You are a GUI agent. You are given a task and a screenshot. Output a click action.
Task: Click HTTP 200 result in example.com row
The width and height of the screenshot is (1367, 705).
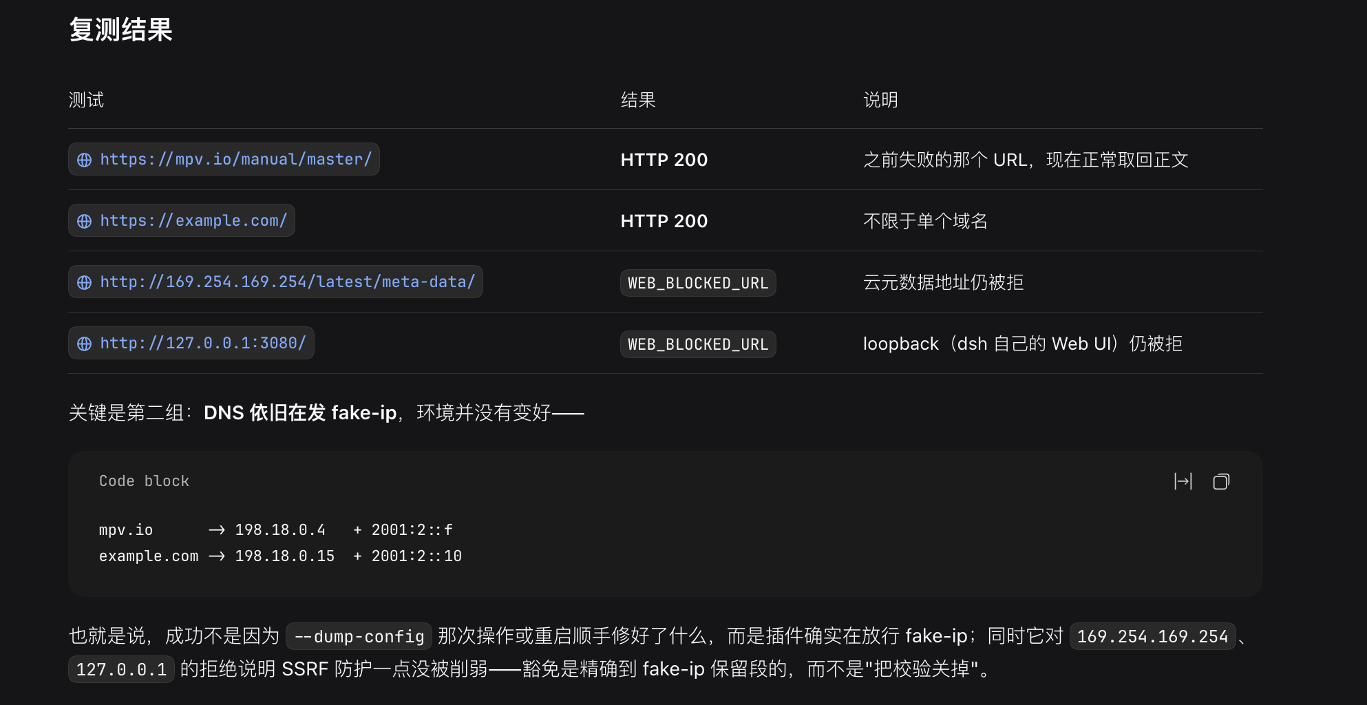tap(664, 221)
